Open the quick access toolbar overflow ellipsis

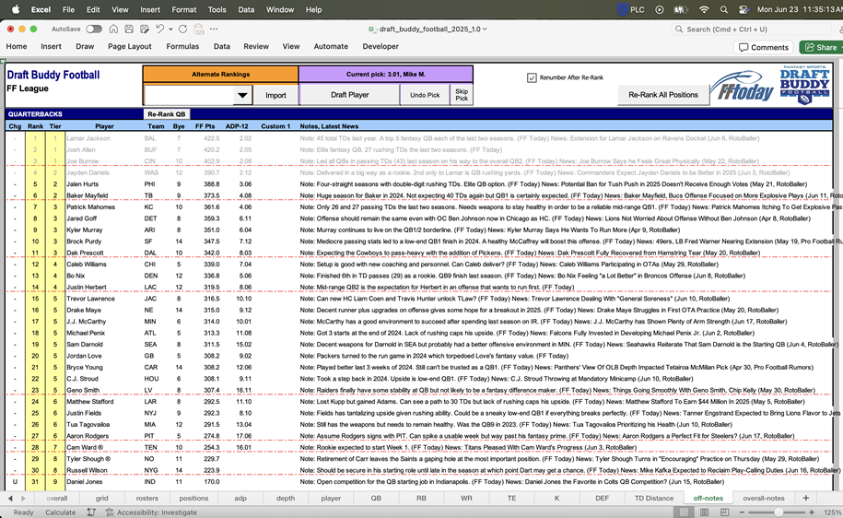tap(214, 29)
